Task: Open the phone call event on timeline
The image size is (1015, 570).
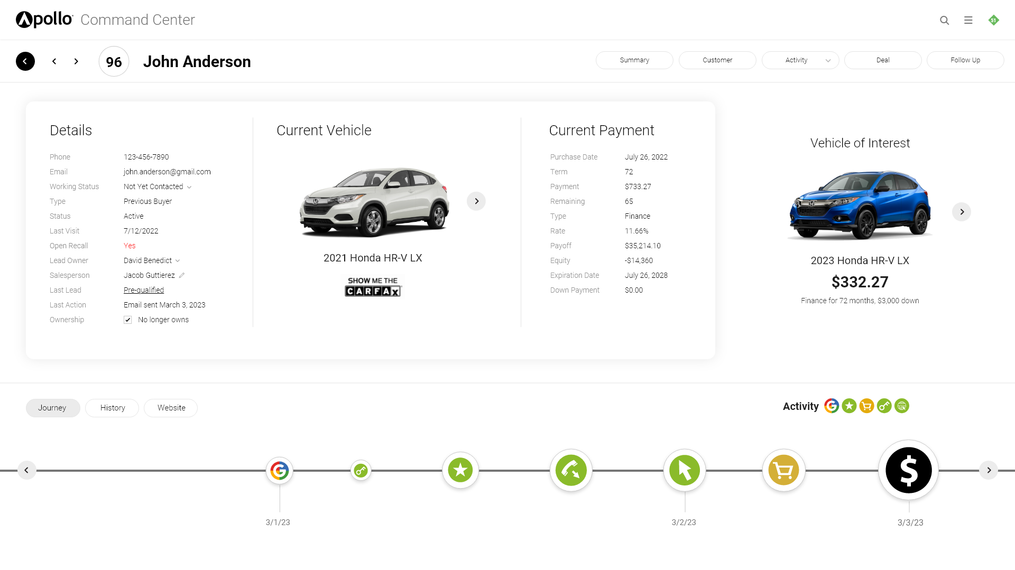Action: pos(571,470)
